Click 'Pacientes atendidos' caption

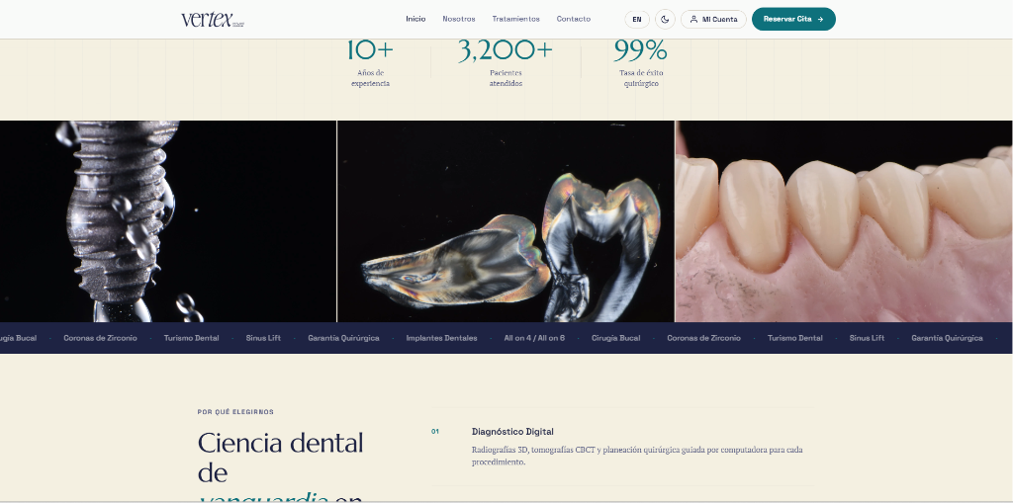tap(506, 78)
